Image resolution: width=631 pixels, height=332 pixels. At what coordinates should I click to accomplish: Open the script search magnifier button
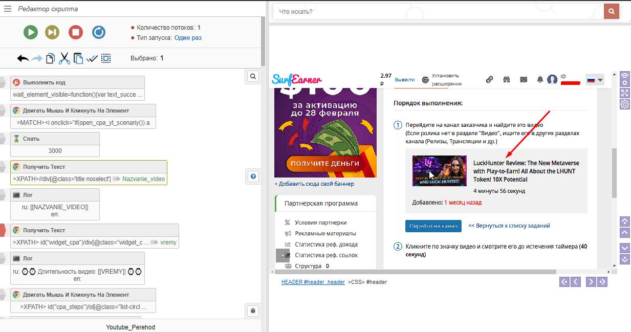point(253,76)
